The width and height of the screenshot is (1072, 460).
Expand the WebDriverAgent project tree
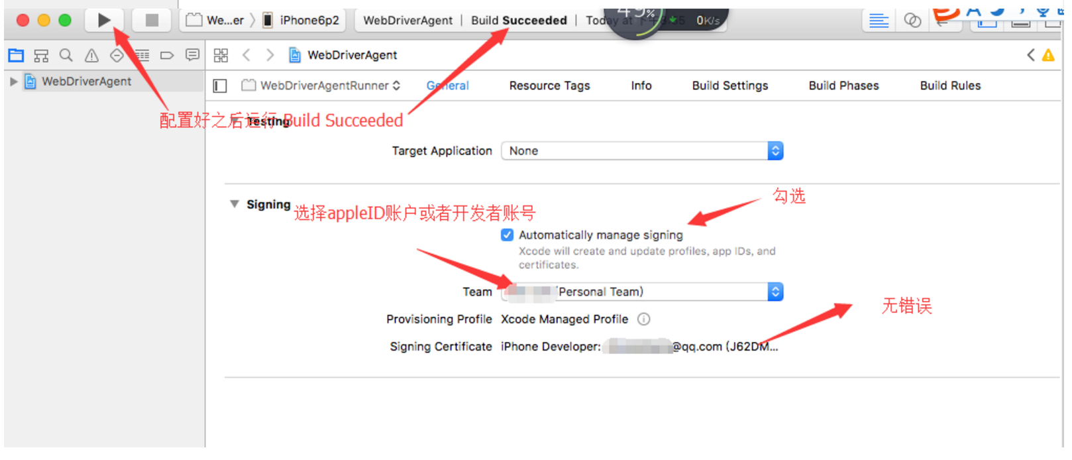(13, 82)
